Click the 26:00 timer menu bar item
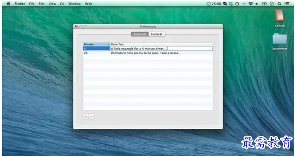Image resolution: width=295 pixels, height=156 pixels. (214, 3)
